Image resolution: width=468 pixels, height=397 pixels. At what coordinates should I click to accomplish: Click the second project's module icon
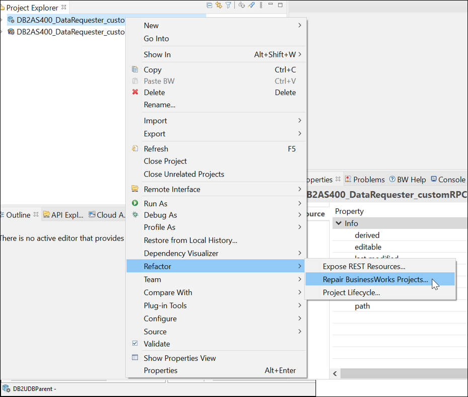11,32
